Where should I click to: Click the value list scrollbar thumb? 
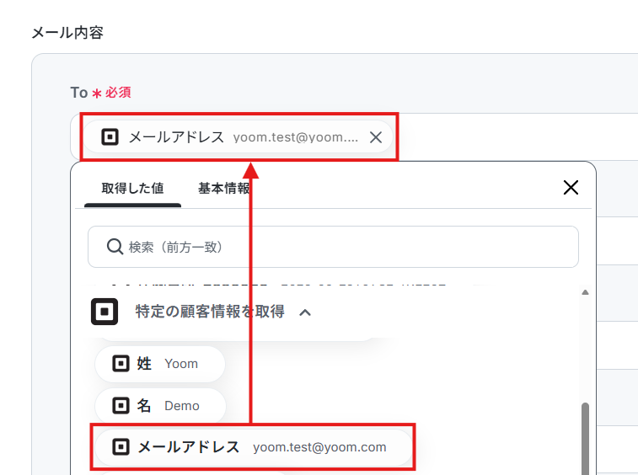pyautogui.click(x=585, y=439)
